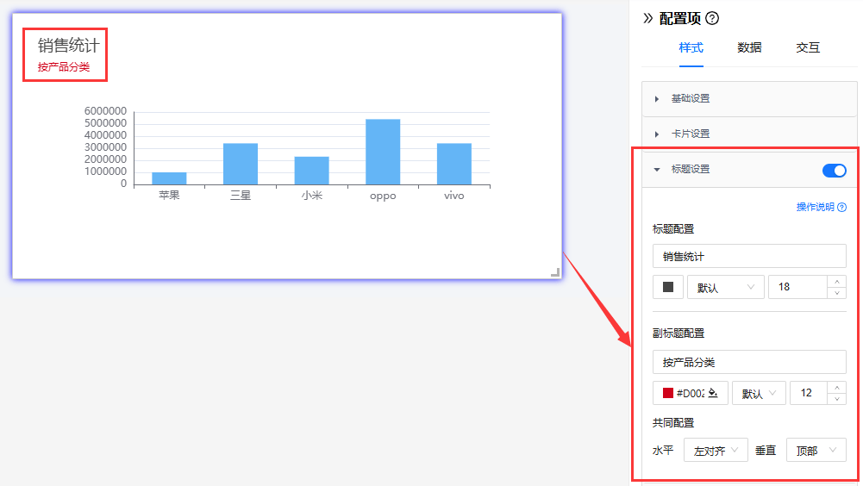Switch to the 数据 tab

pyautogui.click(x=749, y=48)
